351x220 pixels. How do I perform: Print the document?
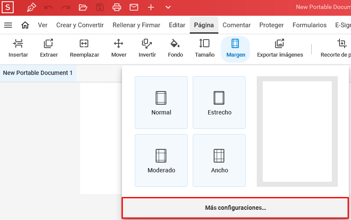117,7
